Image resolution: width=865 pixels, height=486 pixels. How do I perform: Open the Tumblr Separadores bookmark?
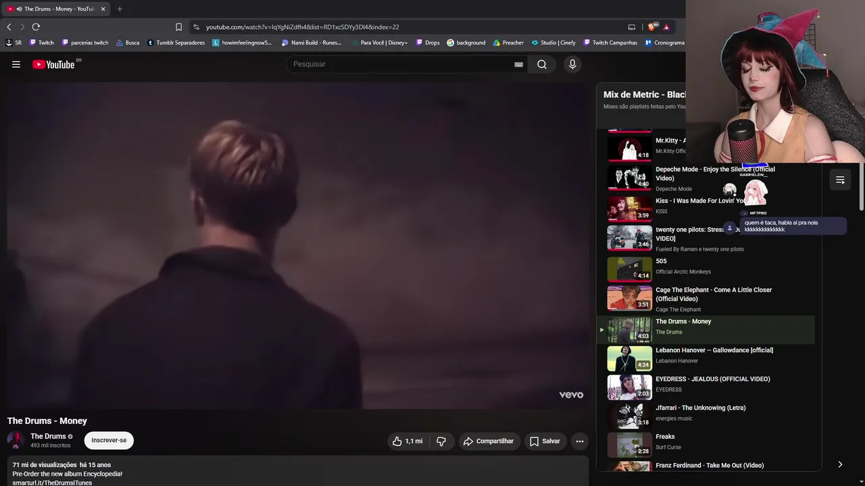176,43
